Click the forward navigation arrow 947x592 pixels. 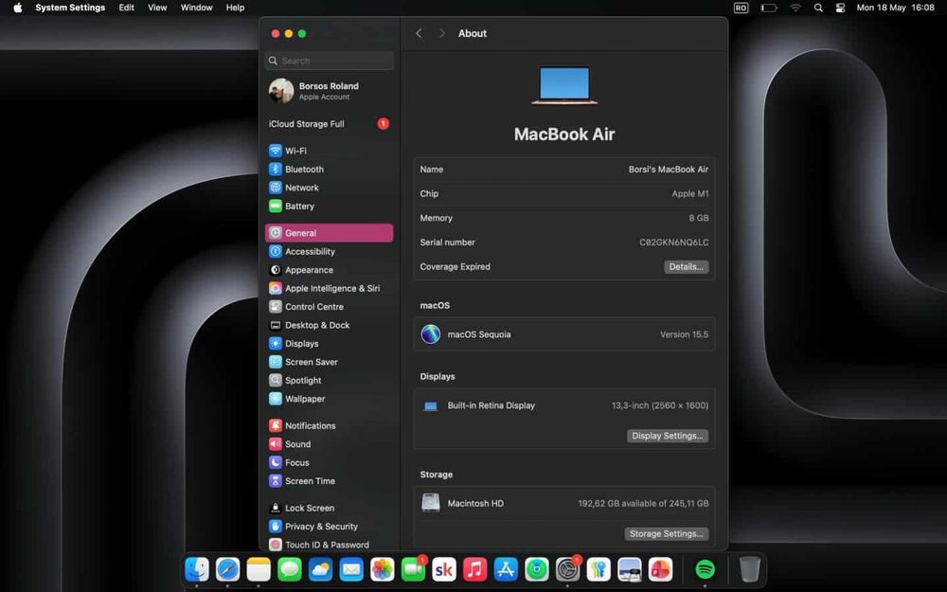pyautogui.click(x=442, y=33)
